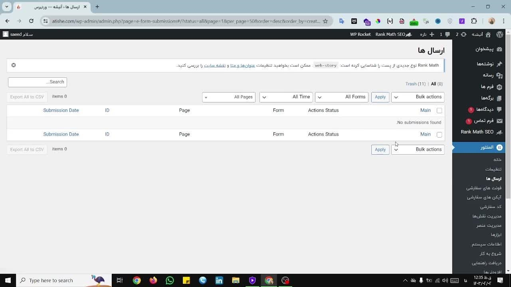Open the Trash (11) filter link
This screenshot has width=511, height=287.
click(x=415, y=84)
